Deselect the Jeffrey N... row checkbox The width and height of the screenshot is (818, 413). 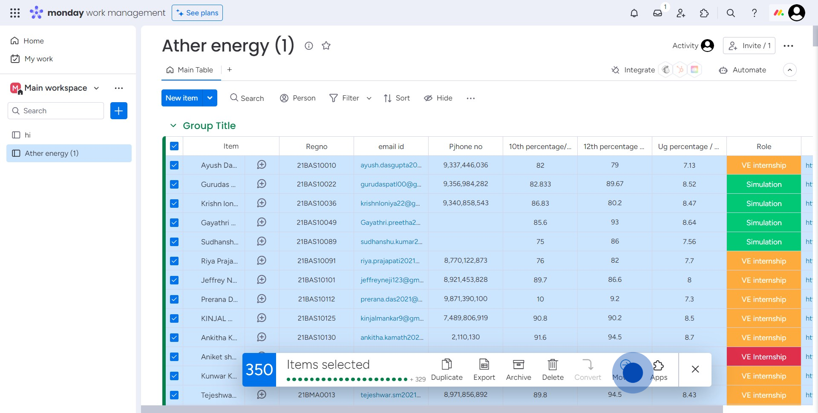174,280
